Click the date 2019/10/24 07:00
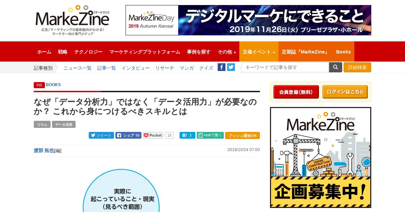The height and width of the screenshot is (212, 405). tap(244, 150)
